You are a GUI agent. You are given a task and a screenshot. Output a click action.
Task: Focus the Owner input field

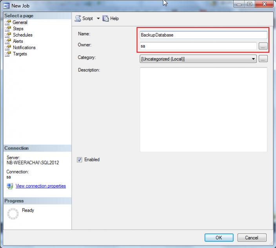[x=198, y=46]
